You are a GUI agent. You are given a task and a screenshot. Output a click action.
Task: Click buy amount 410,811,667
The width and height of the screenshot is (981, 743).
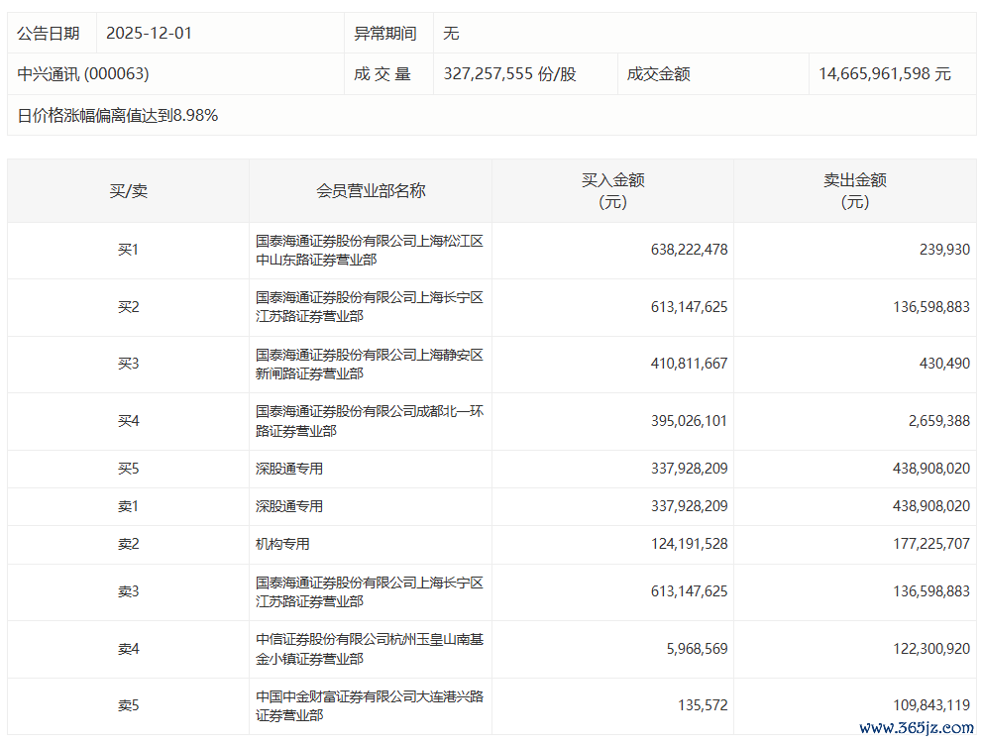pos(689,364)
